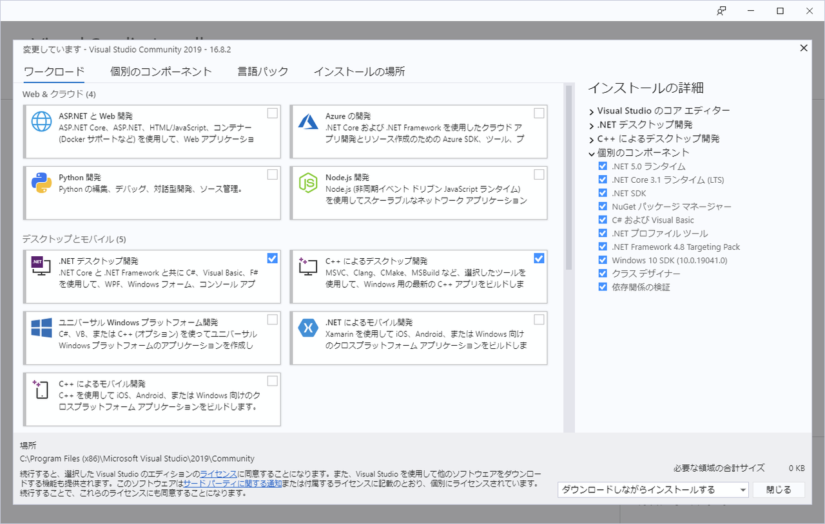Screen dimensions: 825x524
Task: Close the 変更しています dialog with X
Action: click(x=803, y=48)
